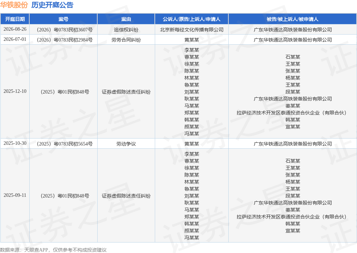Click plaintiff 北京新每经文化传播有限公司
Viewport: 357px width, 253px height.
[x=191, y=30]
